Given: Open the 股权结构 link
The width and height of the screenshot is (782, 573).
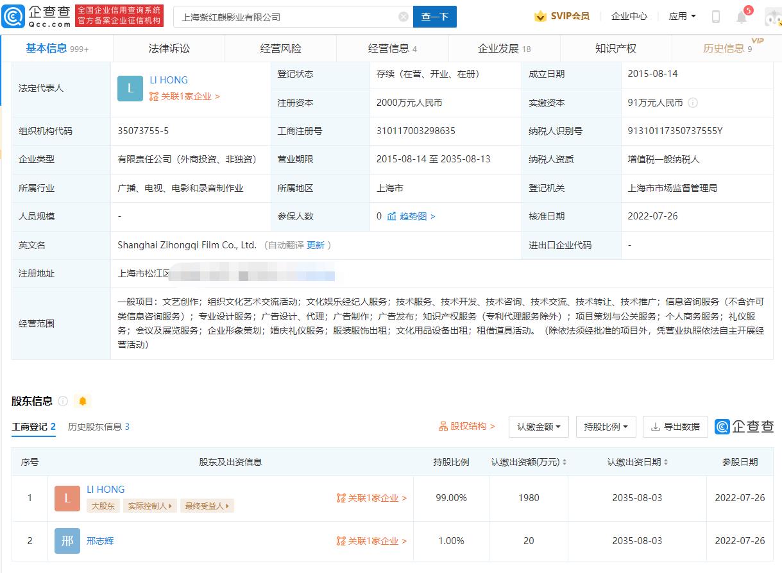Looking at the screenshot, I should 467,426.
